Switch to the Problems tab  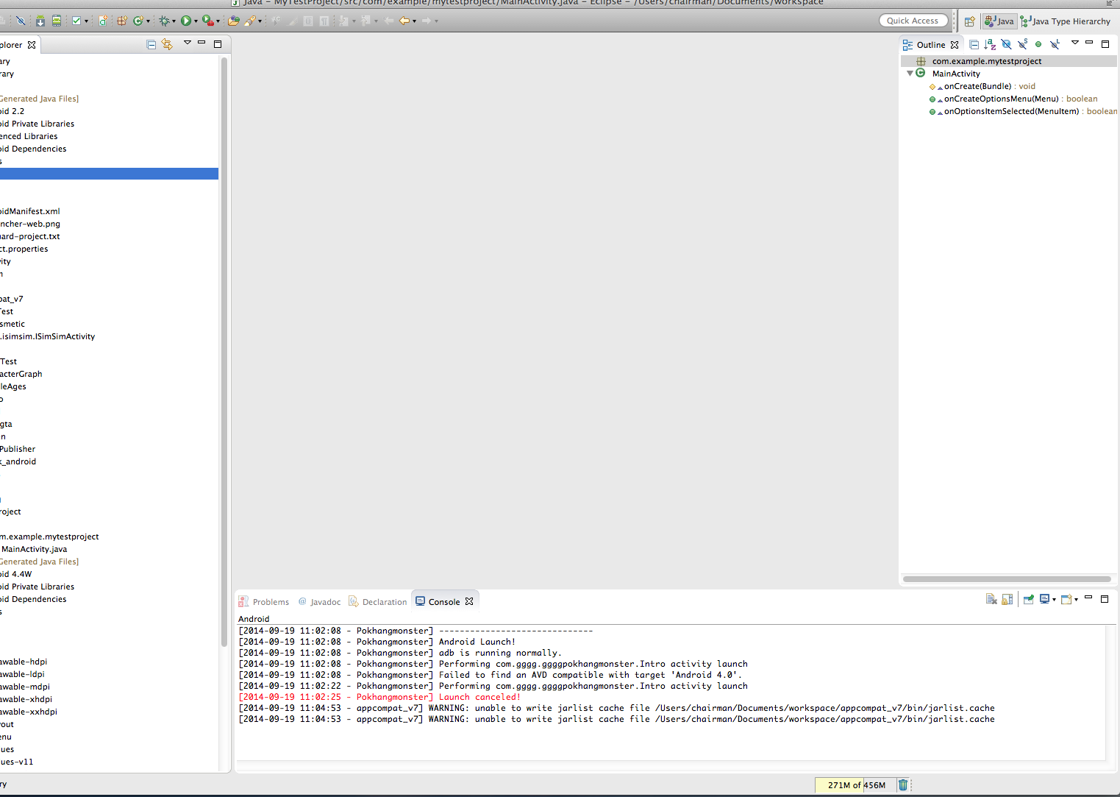click(264, 602)
